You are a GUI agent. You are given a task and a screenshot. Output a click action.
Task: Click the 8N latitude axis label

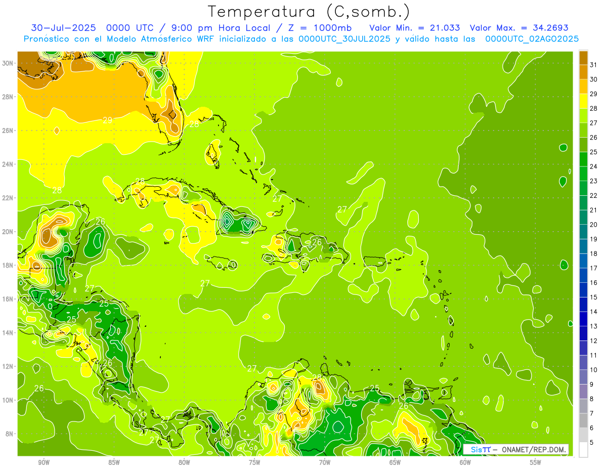pyautogui.click(x=9, y=434)
